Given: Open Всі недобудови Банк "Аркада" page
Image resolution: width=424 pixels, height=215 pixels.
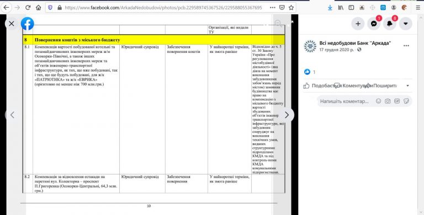Looking at the screenshot, I should (x=355, y=43).
